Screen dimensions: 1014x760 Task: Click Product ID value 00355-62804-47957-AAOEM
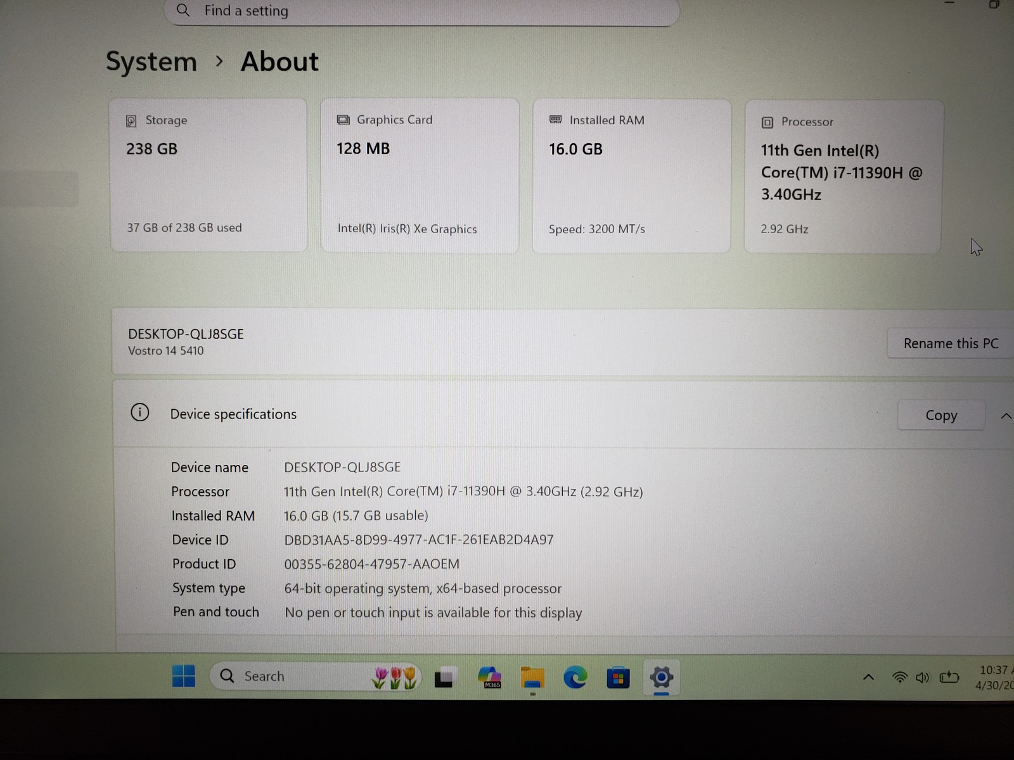(x=372, y=564)
